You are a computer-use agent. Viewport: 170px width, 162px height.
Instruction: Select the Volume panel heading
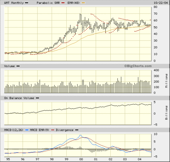(9, 66)
